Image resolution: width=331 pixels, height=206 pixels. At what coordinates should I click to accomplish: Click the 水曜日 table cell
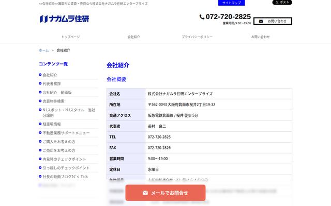(x=219, y=169)
